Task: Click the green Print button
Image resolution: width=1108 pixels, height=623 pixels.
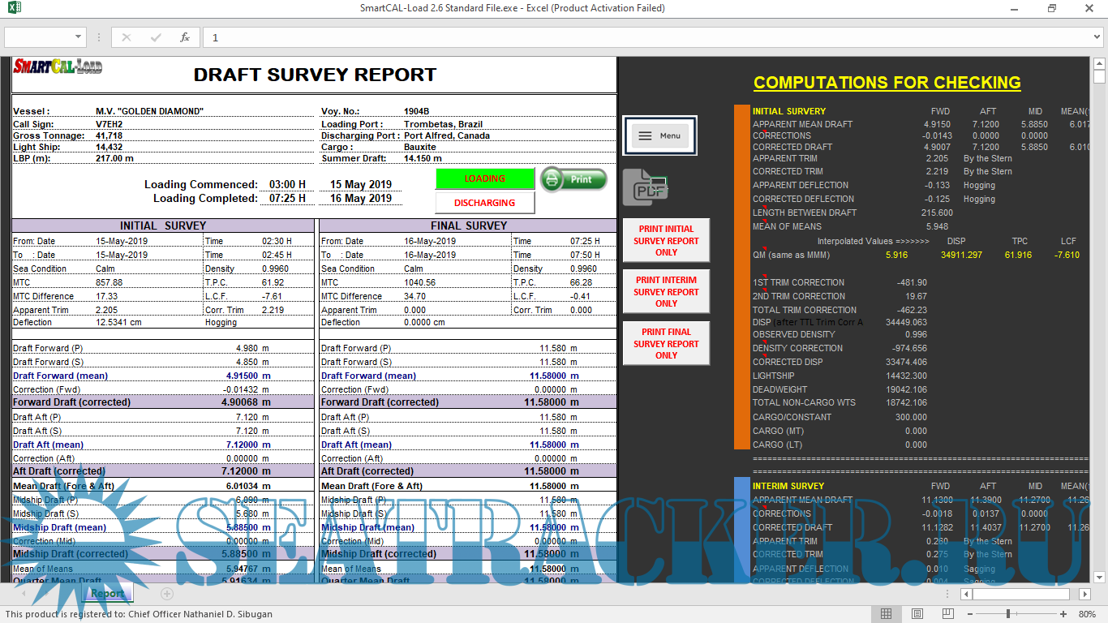Action: point(573,179)
